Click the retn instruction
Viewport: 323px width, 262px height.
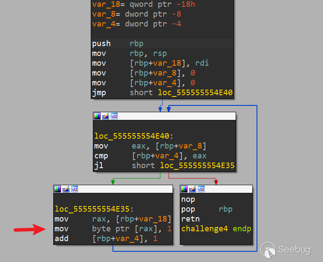190,219
